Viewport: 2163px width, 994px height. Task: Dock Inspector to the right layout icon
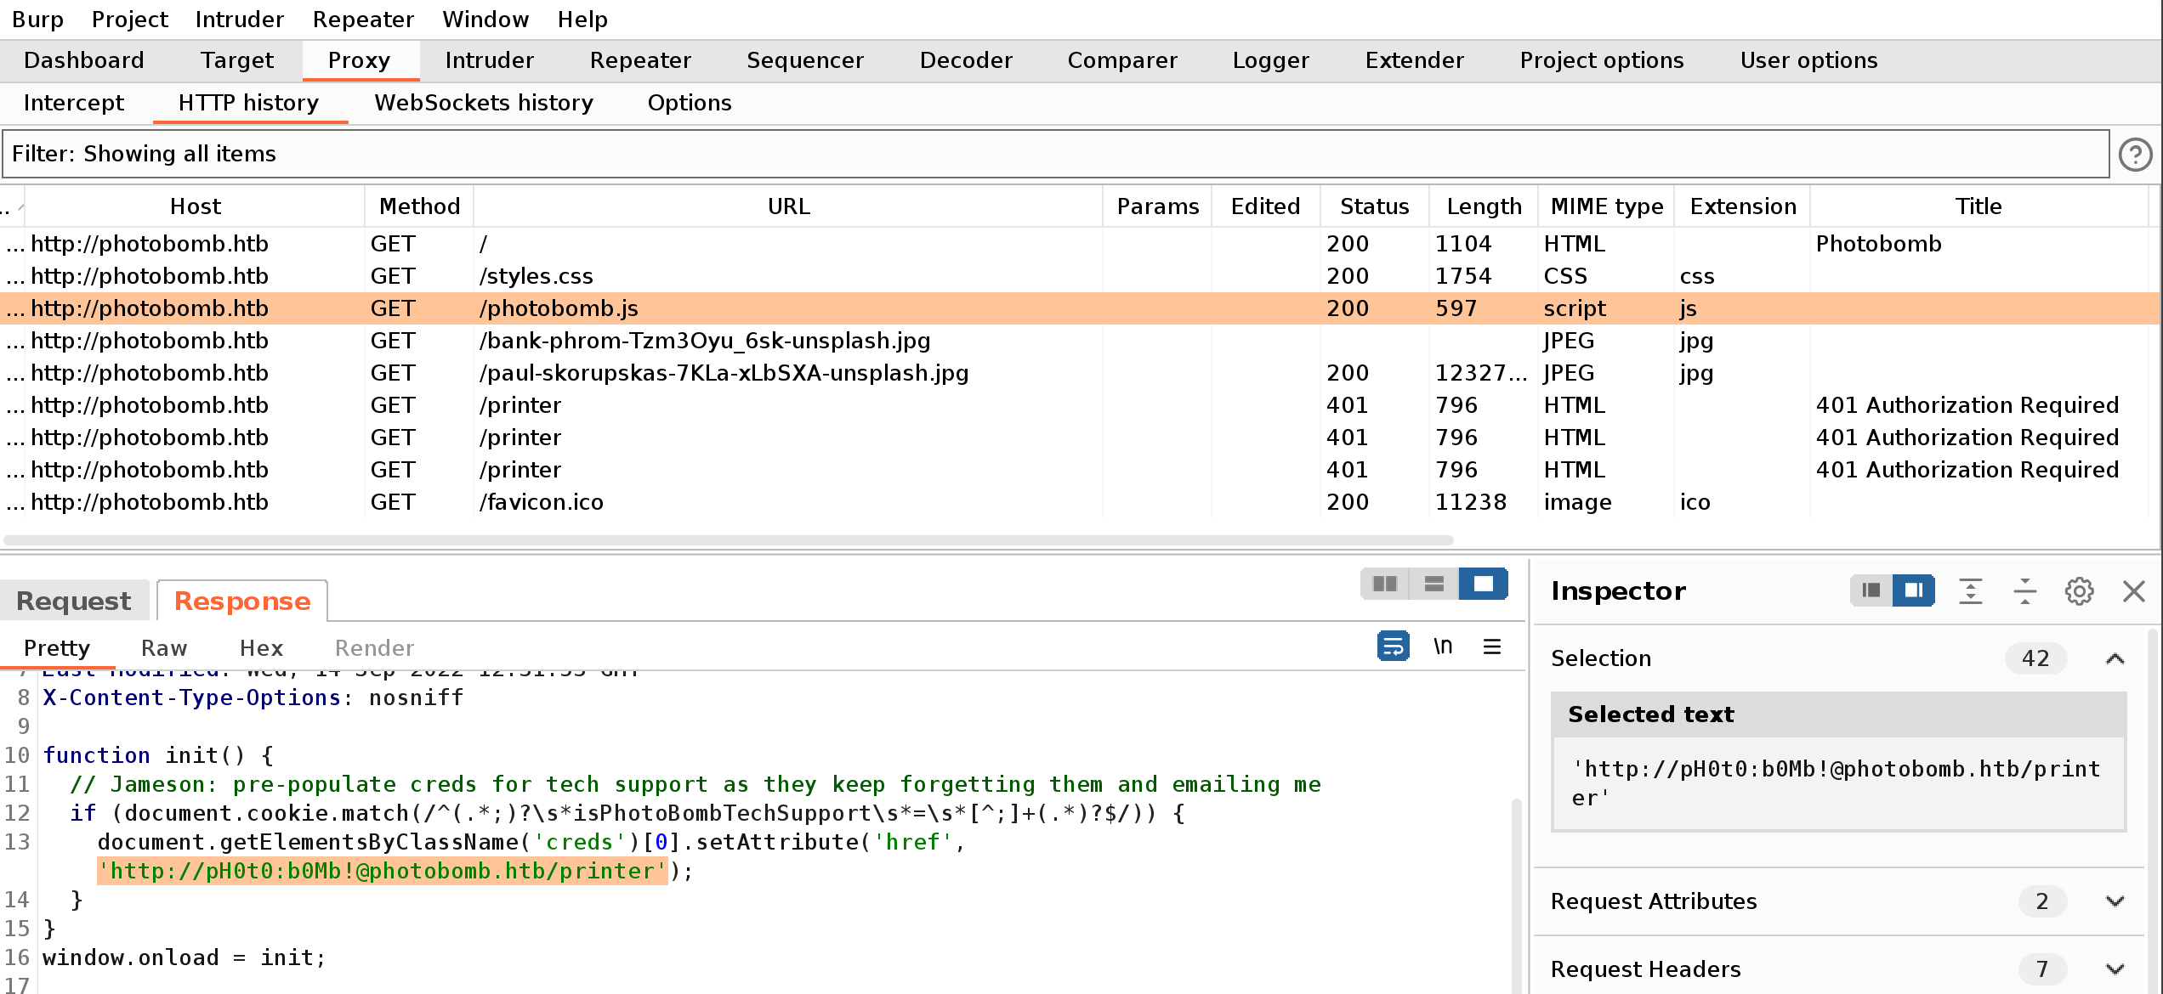1914,590
